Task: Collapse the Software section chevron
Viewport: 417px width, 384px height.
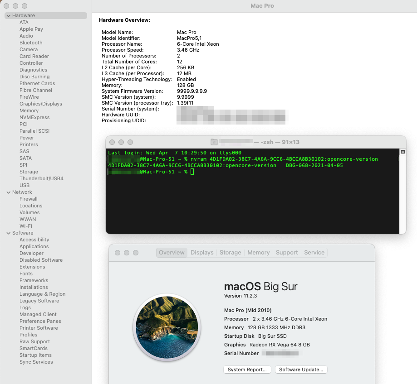Action: tap(9, 233)
